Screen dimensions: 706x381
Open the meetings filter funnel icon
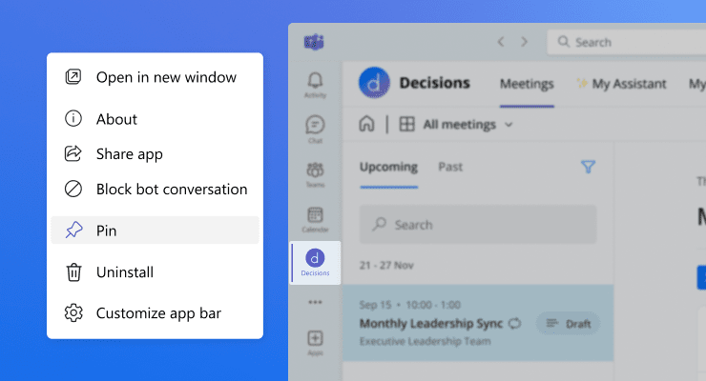pos(588,167)
